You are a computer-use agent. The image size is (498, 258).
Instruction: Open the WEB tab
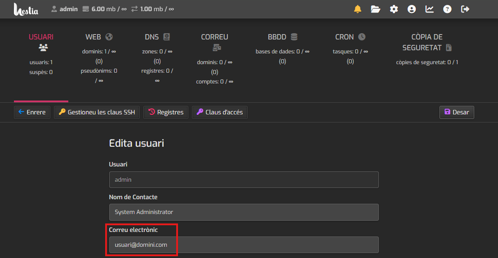coord(99,37)
